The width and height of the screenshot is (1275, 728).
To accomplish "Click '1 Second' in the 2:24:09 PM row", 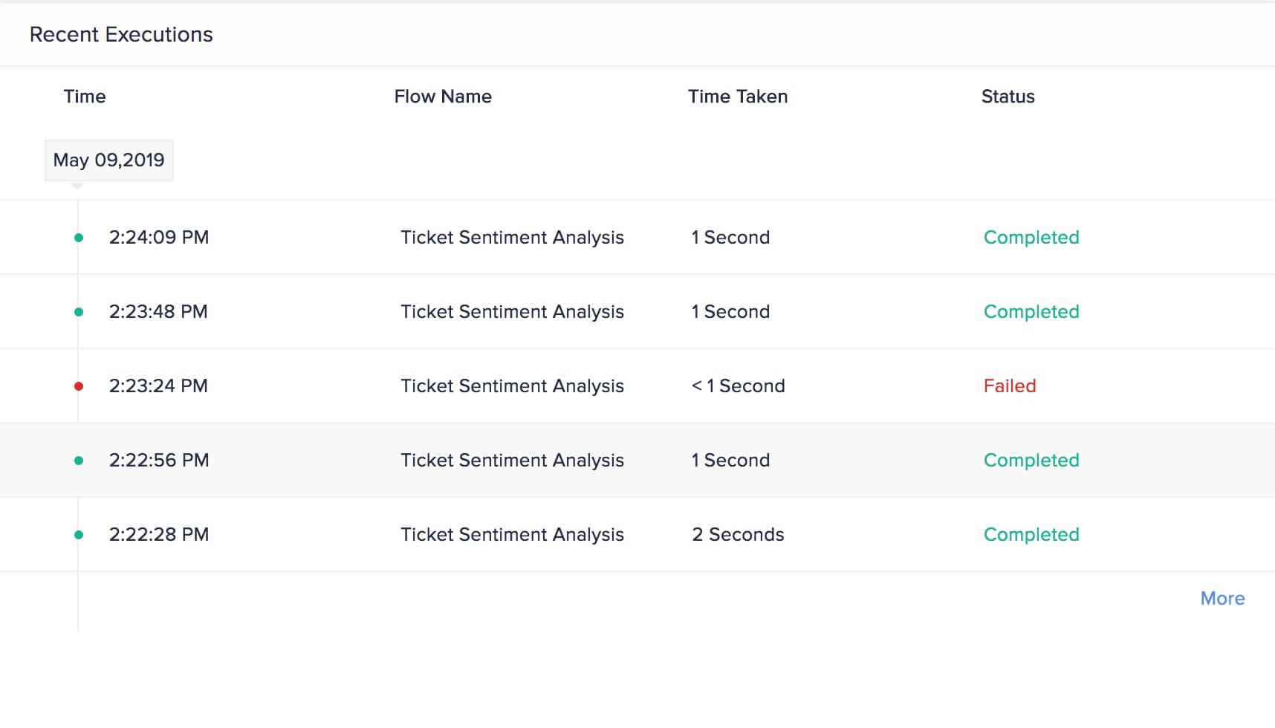I will coord(730,238).
